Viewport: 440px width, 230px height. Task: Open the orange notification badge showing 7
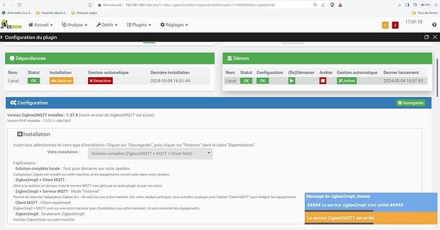tap(385, 25)
